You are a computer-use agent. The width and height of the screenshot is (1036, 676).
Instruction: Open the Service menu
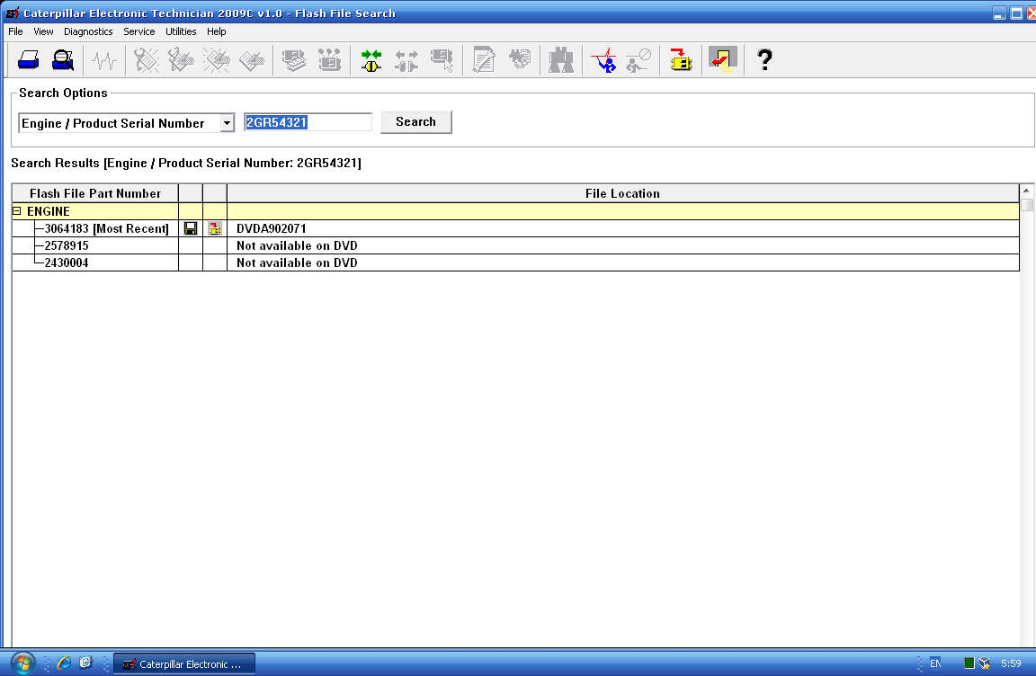tap(138, 31)
